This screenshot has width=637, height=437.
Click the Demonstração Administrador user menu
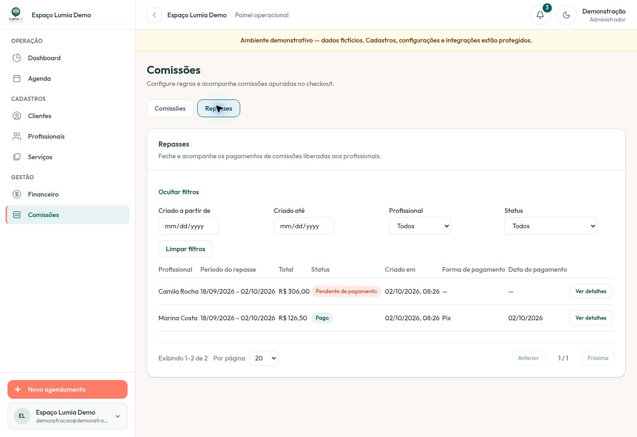604,15
